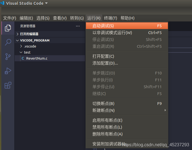Open the 选择(S) menu
Image resolution: width=192 pixels, height=150 pixels.
pos(43,18)
